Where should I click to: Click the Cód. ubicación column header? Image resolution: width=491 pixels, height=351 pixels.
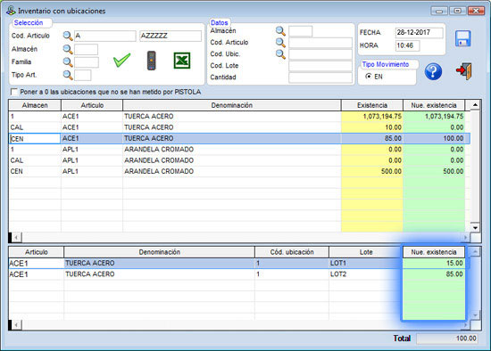(x=292, y=252)
